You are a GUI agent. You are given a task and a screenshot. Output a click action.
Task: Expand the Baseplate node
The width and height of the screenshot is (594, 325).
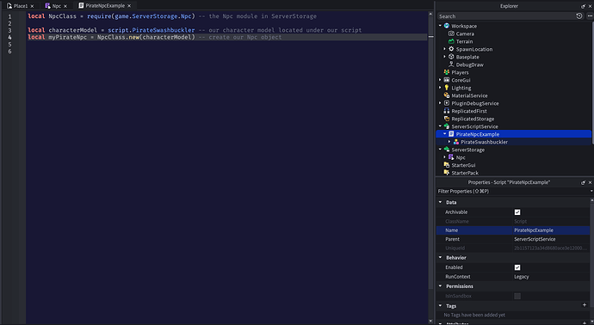(x=445, y=57)
